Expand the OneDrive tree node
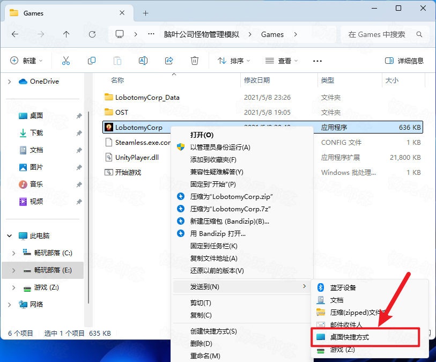436x362 pixels. point(10,82)
